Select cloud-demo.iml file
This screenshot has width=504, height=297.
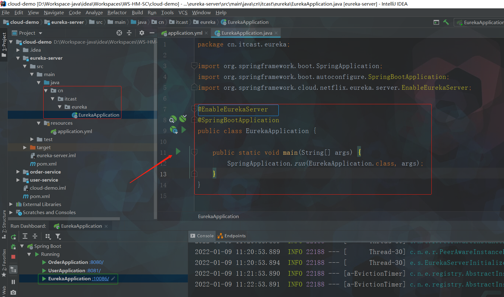(48, 188)
